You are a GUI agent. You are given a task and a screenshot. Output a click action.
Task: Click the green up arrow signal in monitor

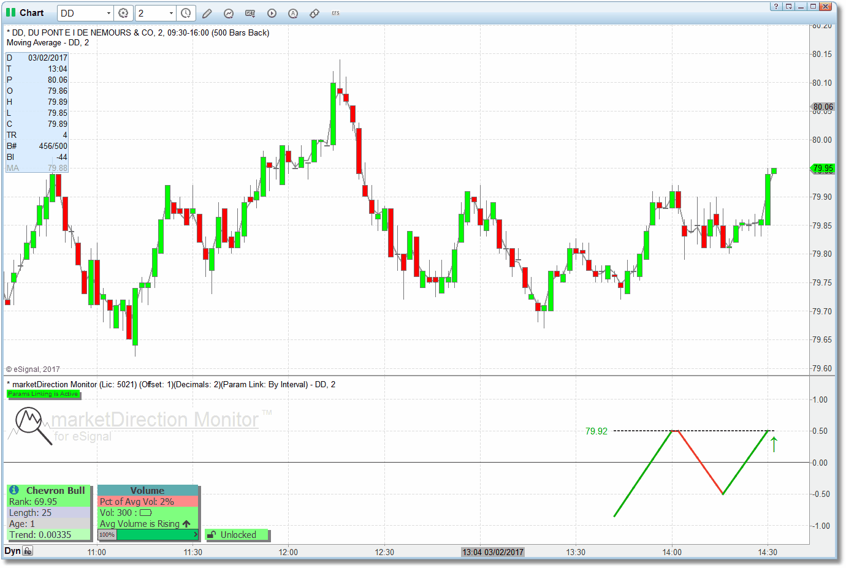click(774, 444)
